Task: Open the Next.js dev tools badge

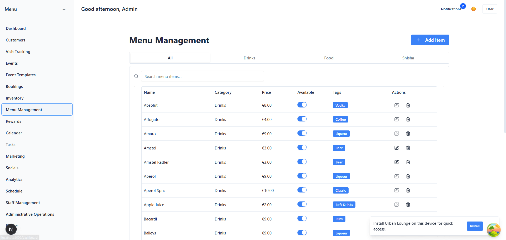Action: point(11,229)
